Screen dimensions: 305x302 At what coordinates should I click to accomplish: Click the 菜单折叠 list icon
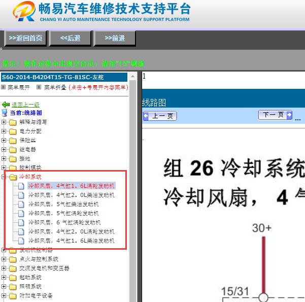click(39, 87)
